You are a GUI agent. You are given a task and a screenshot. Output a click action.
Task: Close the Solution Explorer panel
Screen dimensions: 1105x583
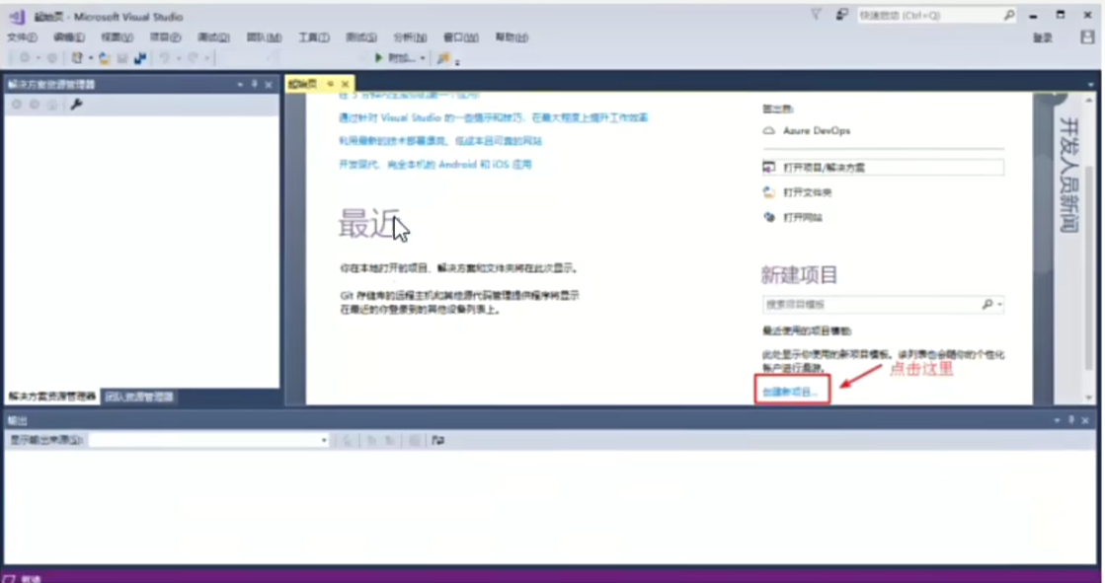[269, 85]
